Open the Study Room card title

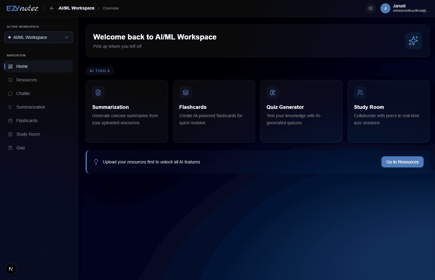pos(369,107)
